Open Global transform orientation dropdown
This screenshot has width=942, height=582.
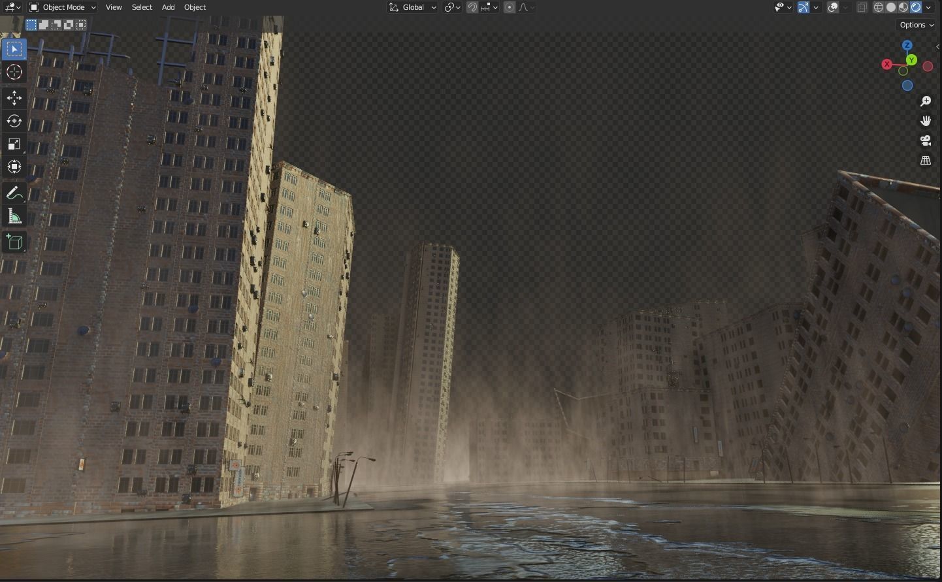tap(413, 7)
